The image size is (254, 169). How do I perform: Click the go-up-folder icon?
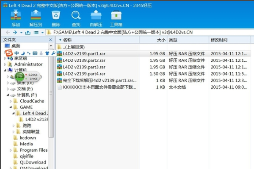28,33
